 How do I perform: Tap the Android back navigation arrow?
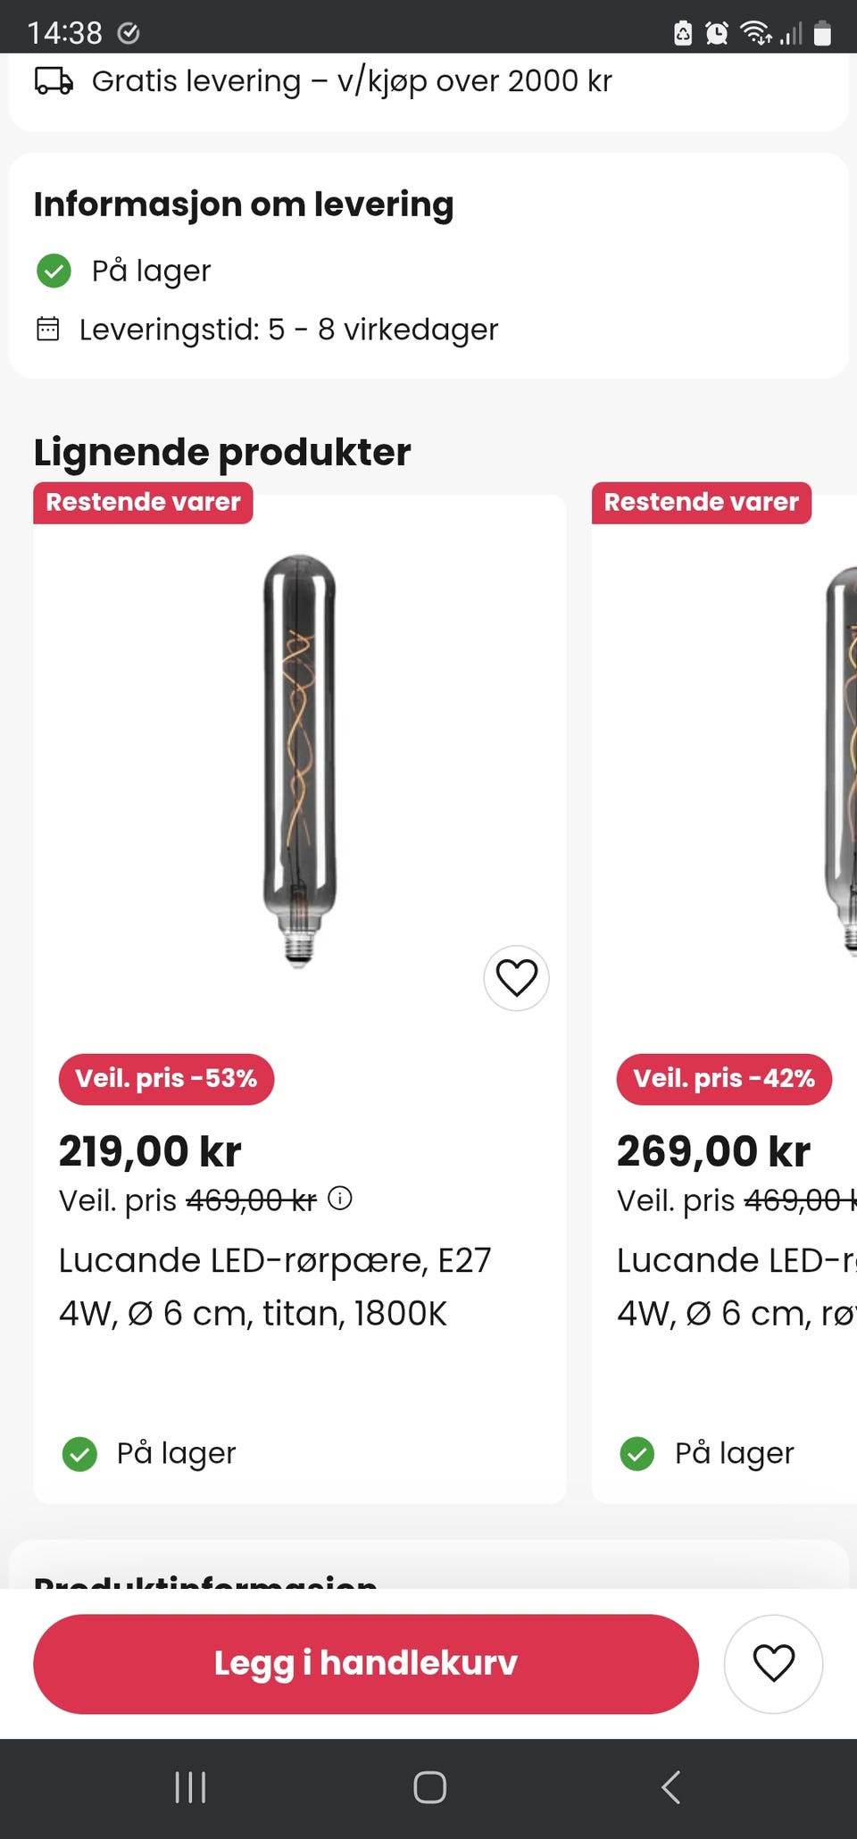click(671, 1787)
